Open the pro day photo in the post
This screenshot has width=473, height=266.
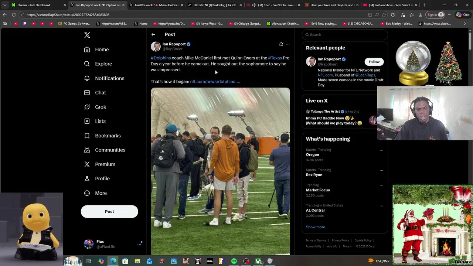[220, 171]
